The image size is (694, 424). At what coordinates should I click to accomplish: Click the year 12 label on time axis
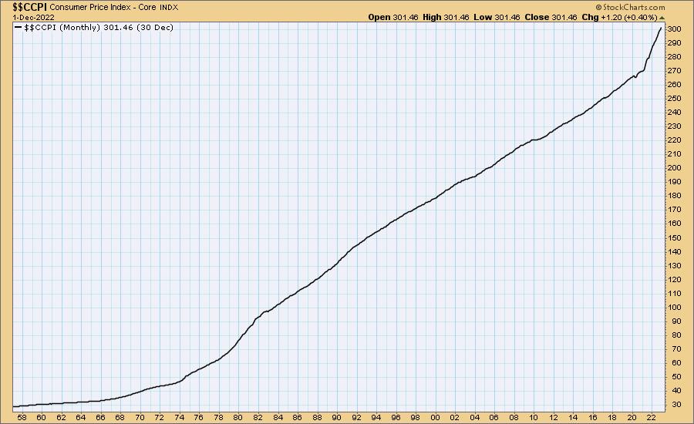554,417
